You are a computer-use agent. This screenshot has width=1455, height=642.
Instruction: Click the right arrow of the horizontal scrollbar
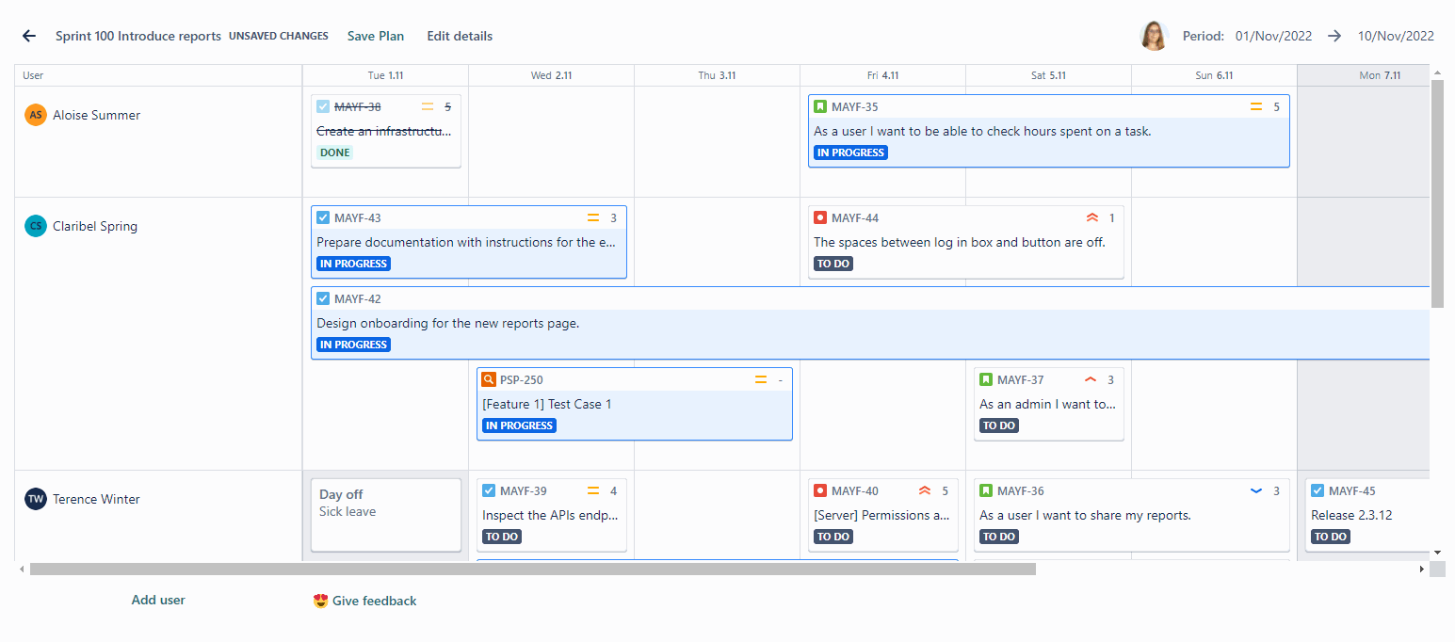(x=1422, y=569)
